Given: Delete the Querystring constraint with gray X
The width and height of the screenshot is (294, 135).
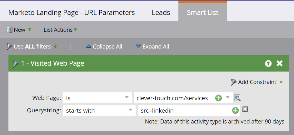Looking at the screenshot, I should coord(245,109).
